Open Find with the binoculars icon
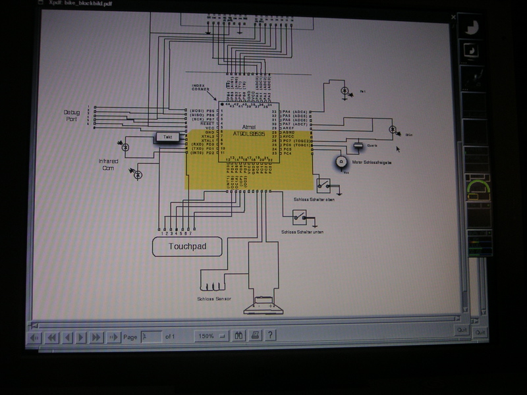Viewport: 527px width, 395px height. click(x=238, y=335)
